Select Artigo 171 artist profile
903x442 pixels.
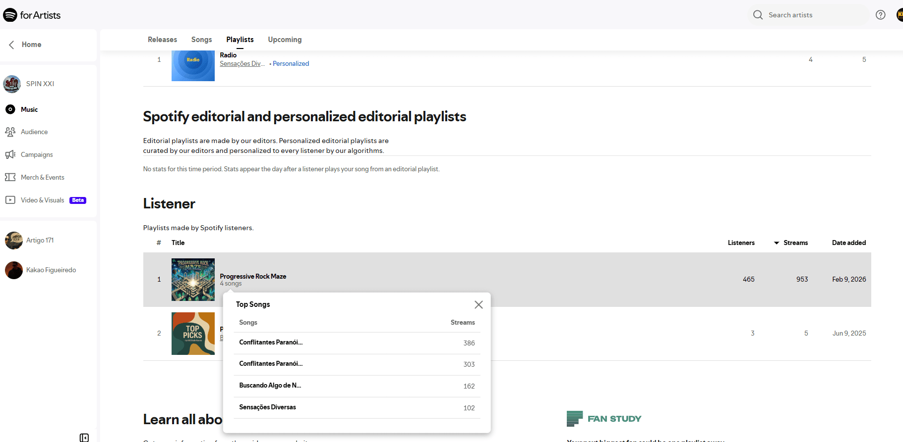coord(40,241)
